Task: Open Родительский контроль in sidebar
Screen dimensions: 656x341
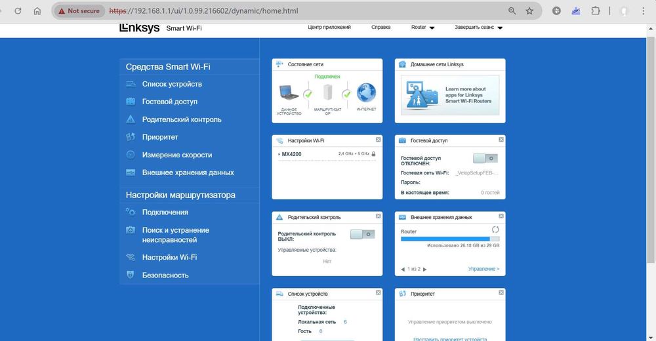Action: point(182,119)
